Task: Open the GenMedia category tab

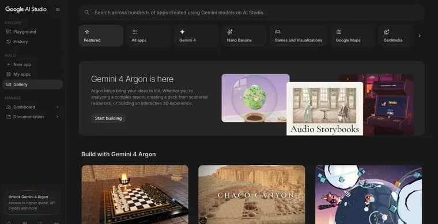Action: (x=395, y=36)
